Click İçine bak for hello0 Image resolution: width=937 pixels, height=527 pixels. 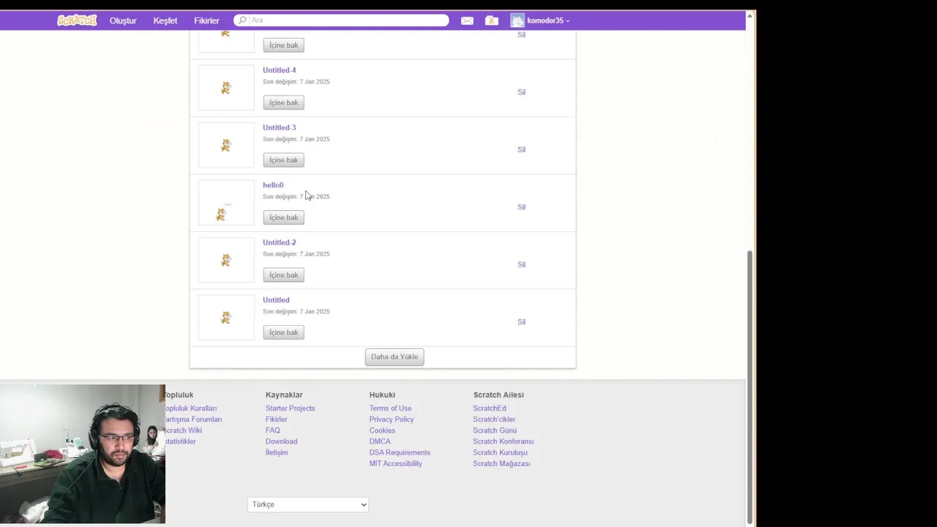pyautogui.click(x=283, y=217)
